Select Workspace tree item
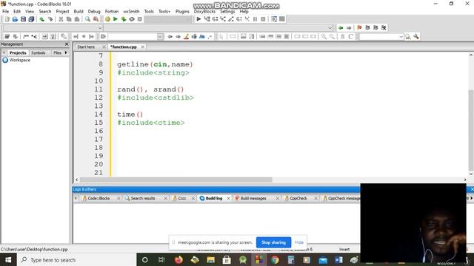The image size is (474, 266). point(20,60)
